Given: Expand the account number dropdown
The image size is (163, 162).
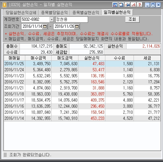Looking at the screenshot, I should click(x=52, y=19).
